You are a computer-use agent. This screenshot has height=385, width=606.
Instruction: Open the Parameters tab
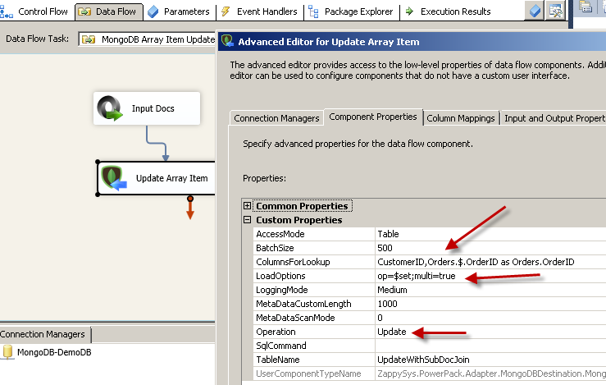click(x=180, y=11)
